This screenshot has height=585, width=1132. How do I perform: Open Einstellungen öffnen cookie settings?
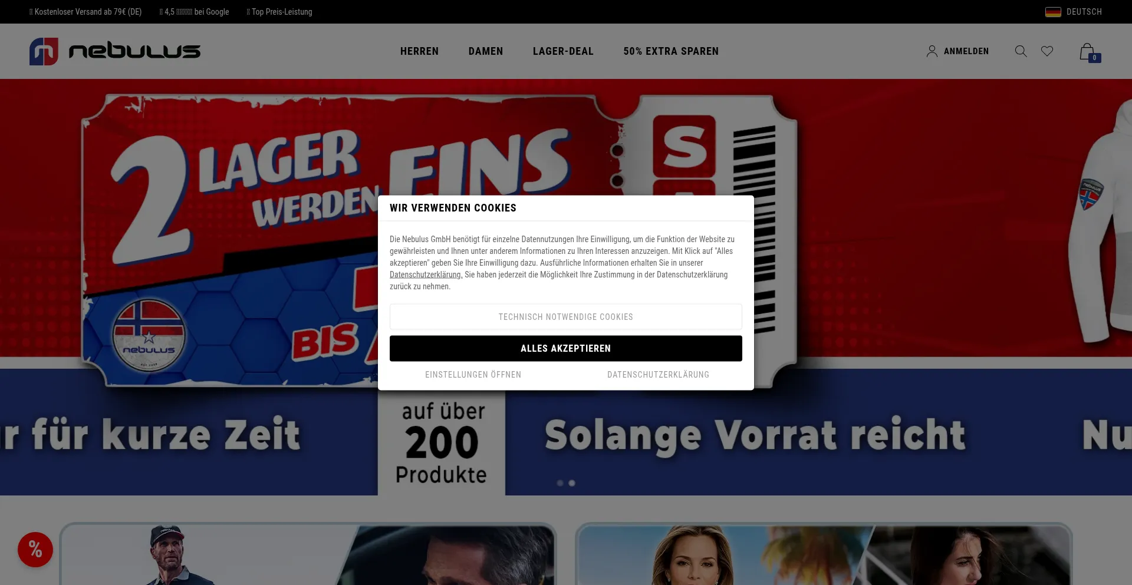click(473, 375)
